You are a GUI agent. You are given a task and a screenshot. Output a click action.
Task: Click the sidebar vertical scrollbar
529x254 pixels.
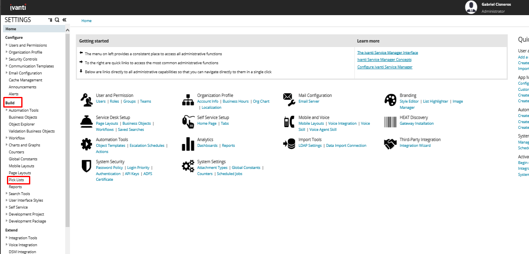point(67,123)
